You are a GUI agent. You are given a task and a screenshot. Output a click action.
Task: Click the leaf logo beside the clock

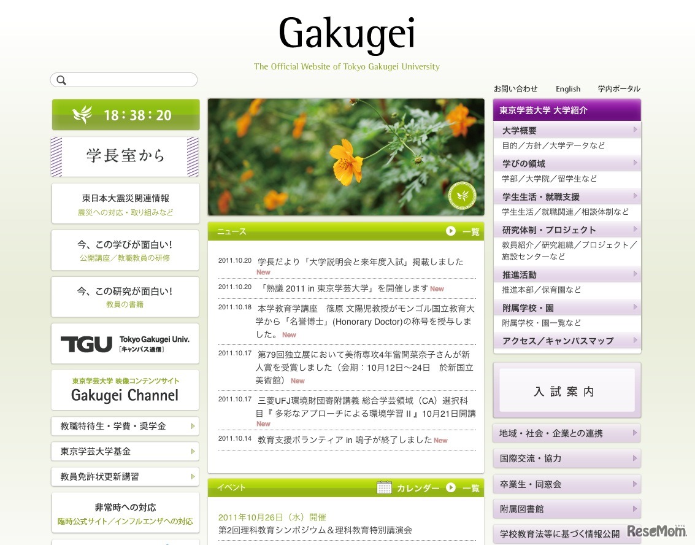[82, 115]
